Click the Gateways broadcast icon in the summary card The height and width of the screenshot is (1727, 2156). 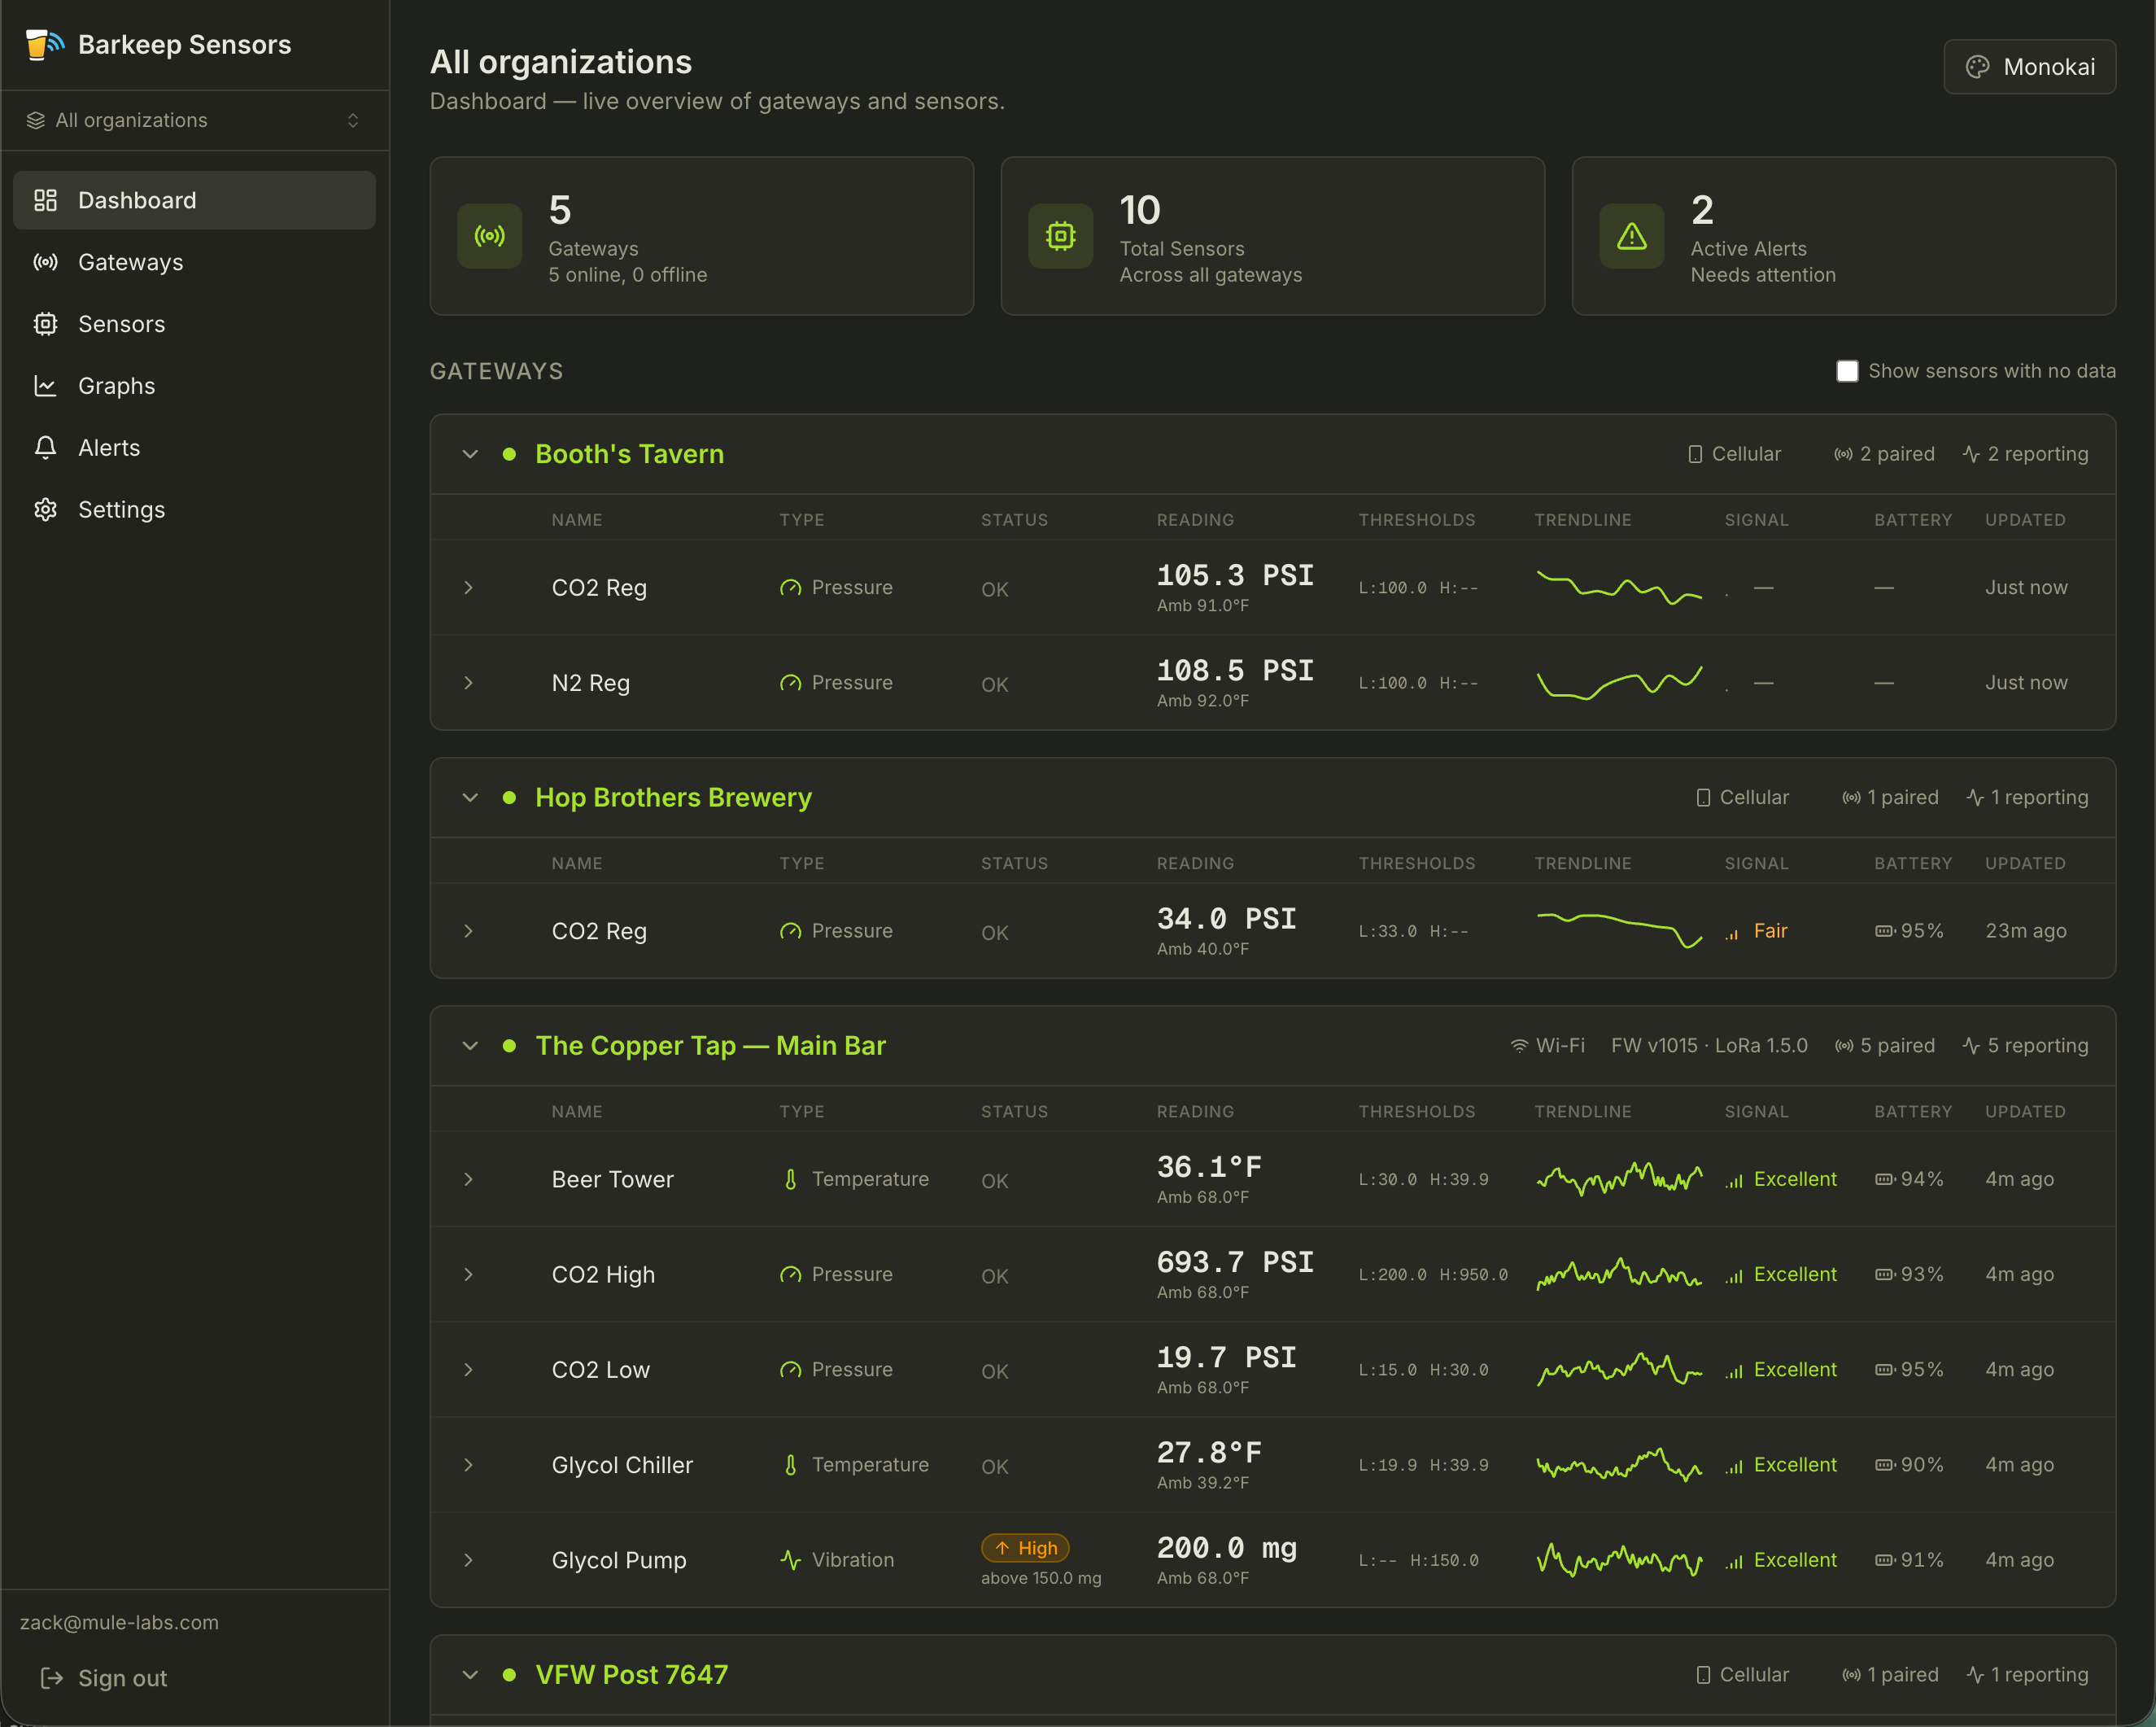pyautogui.click(x=490, y=236)
